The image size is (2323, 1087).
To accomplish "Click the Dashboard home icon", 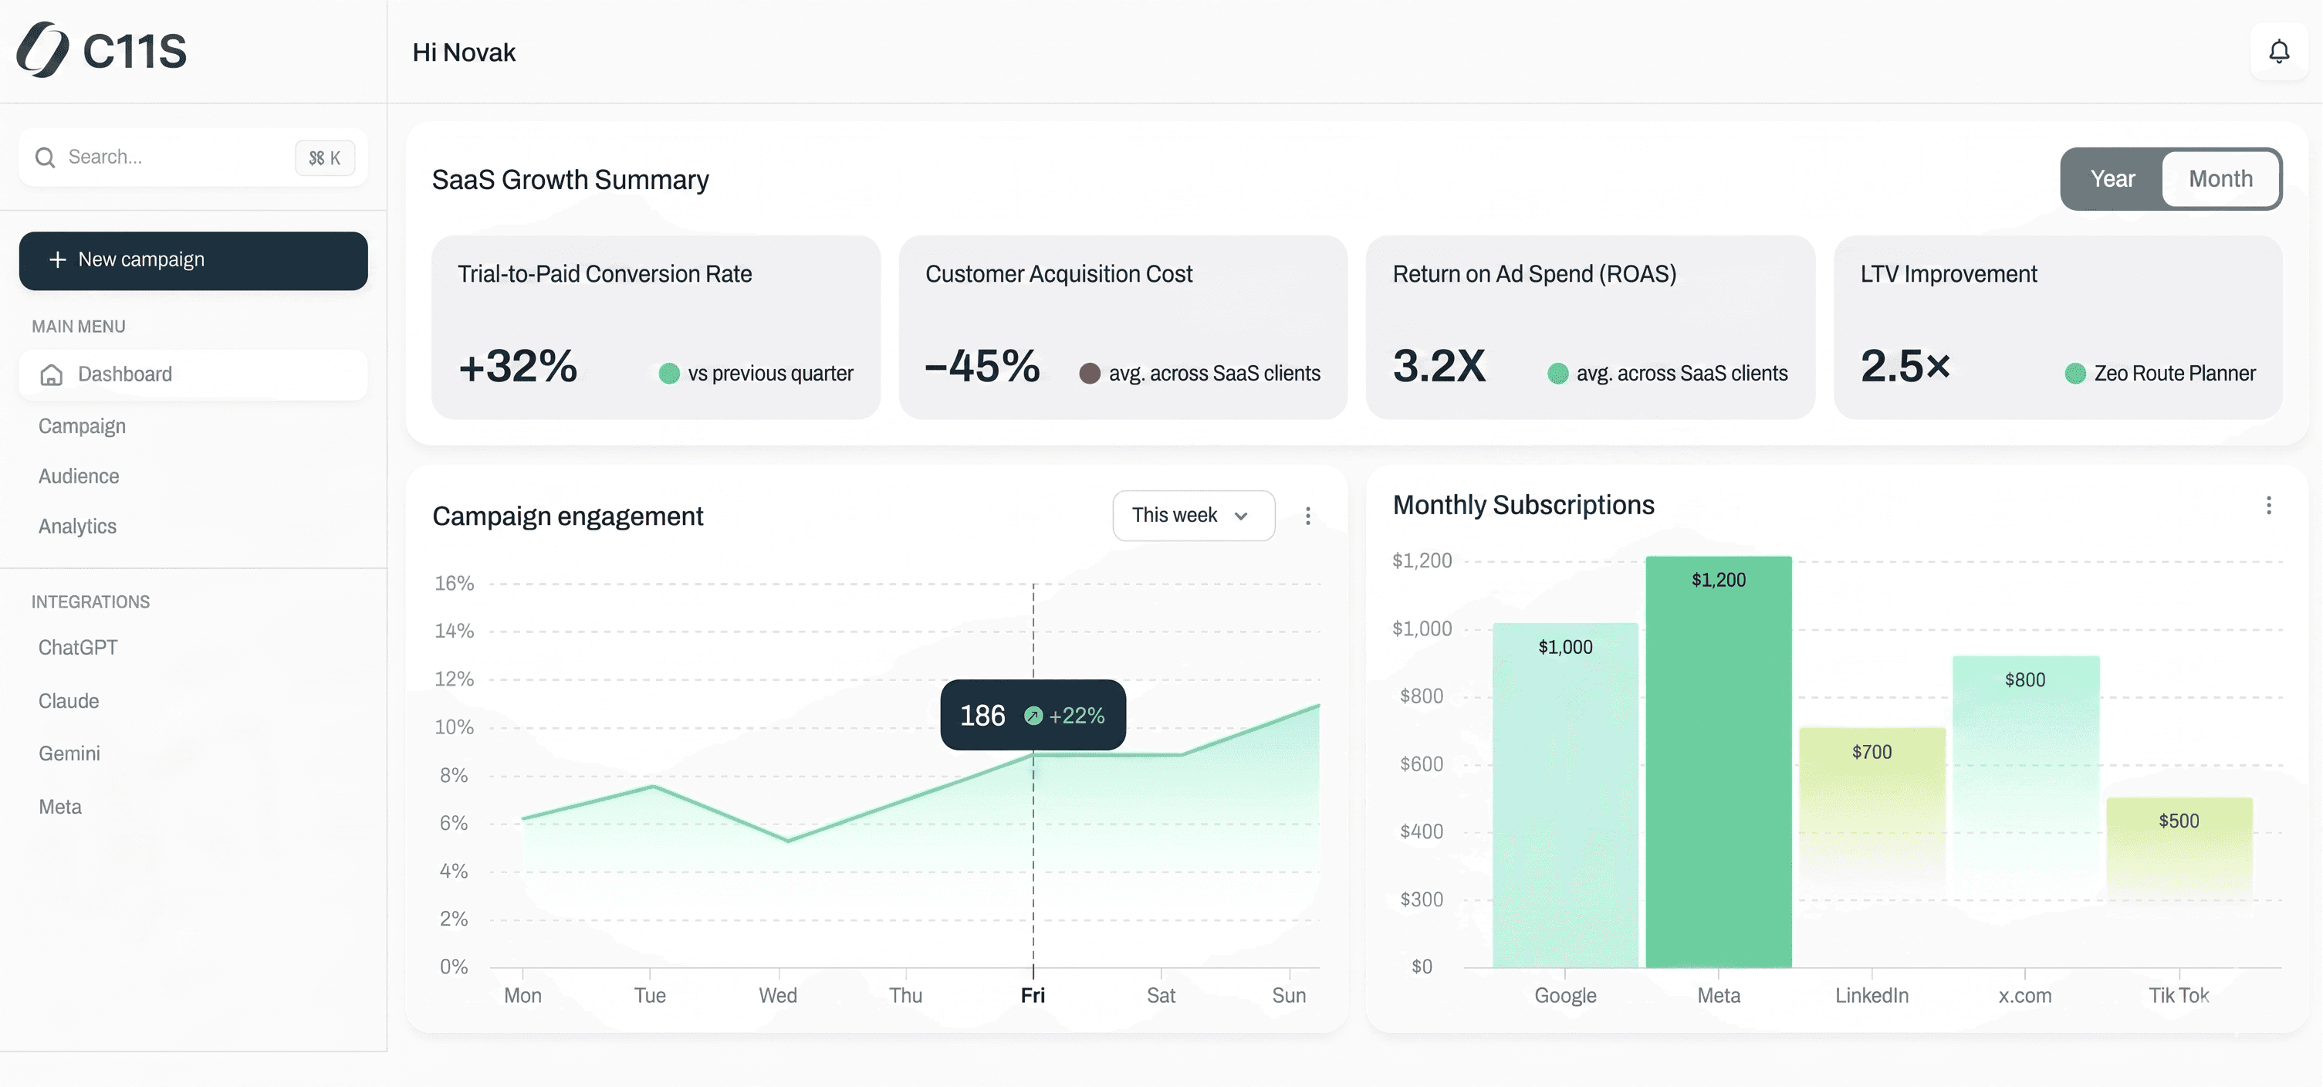I will 52,374.
